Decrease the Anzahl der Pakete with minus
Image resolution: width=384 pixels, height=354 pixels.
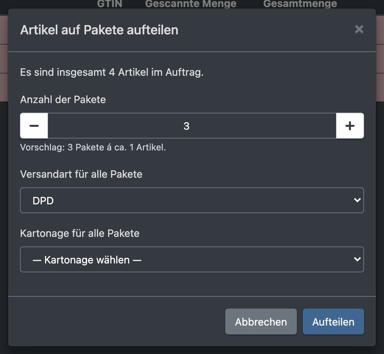click(34, 126)
